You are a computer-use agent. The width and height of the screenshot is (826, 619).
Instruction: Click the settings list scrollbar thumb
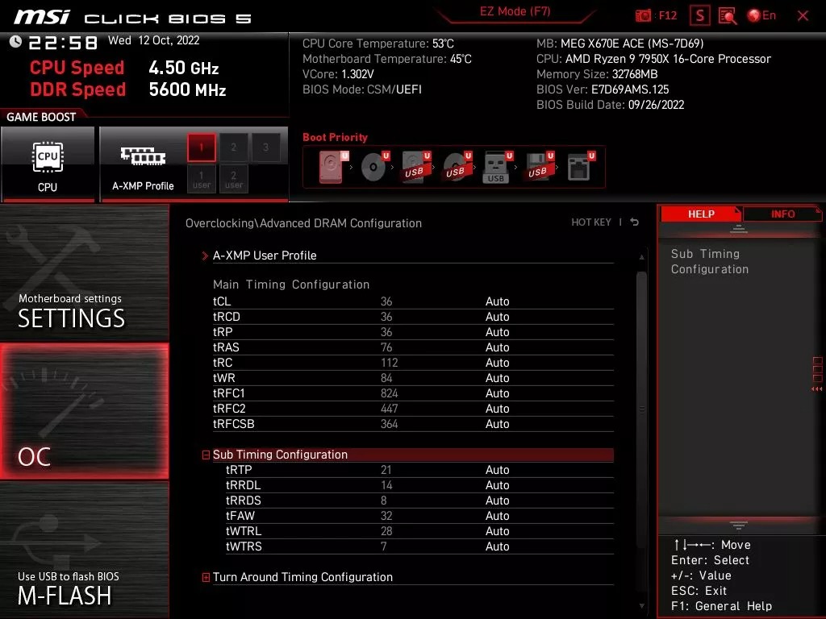point(641,410)
